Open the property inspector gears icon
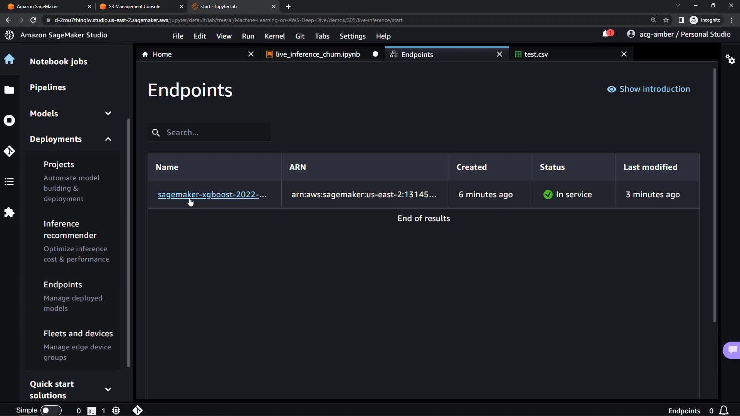Viewport: 740px width, 416px height. pyautogui.click(x=730, y=59)
